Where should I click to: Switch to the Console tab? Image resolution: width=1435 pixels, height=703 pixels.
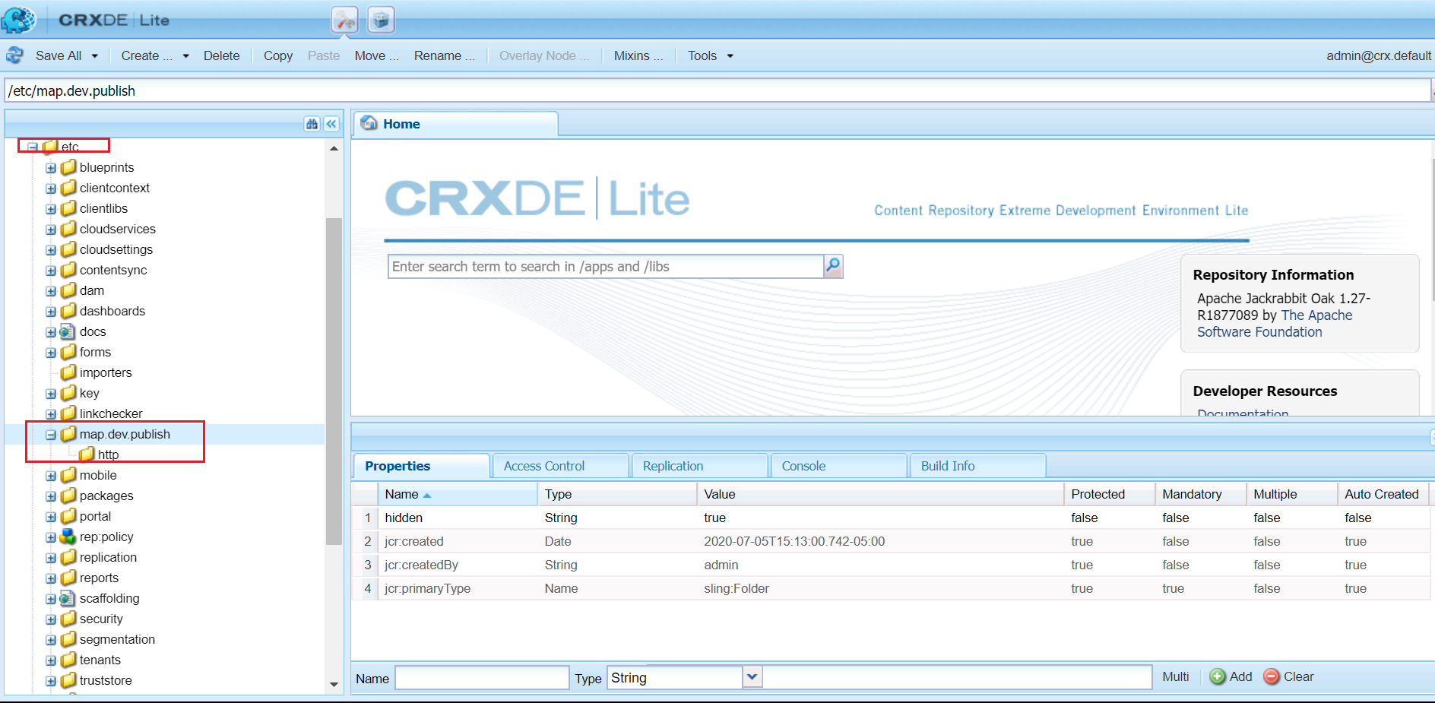click(x=838, y=466)
